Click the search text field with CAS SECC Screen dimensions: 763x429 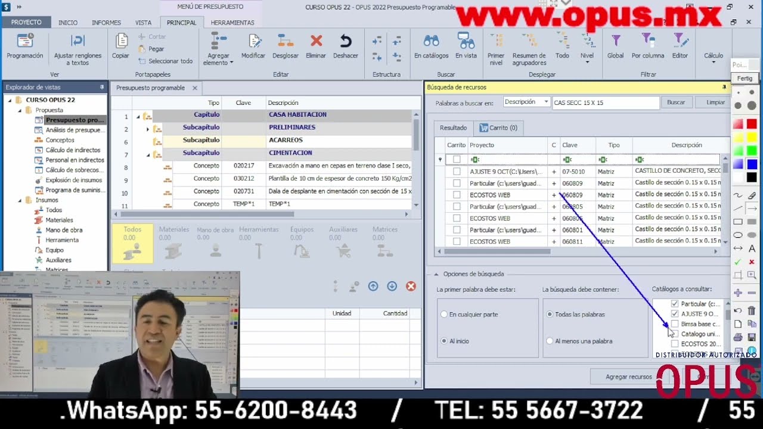605,102
